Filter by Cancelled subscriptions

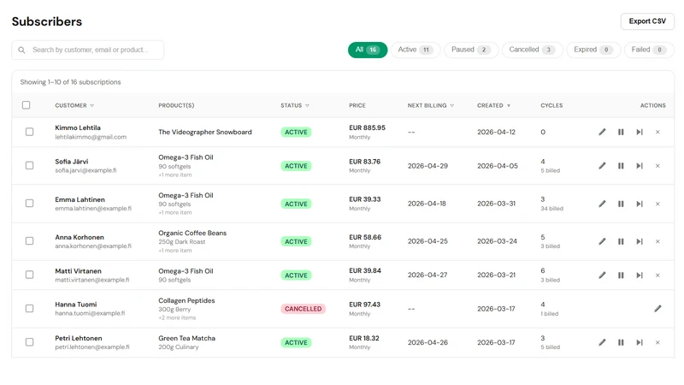(532, 50)
